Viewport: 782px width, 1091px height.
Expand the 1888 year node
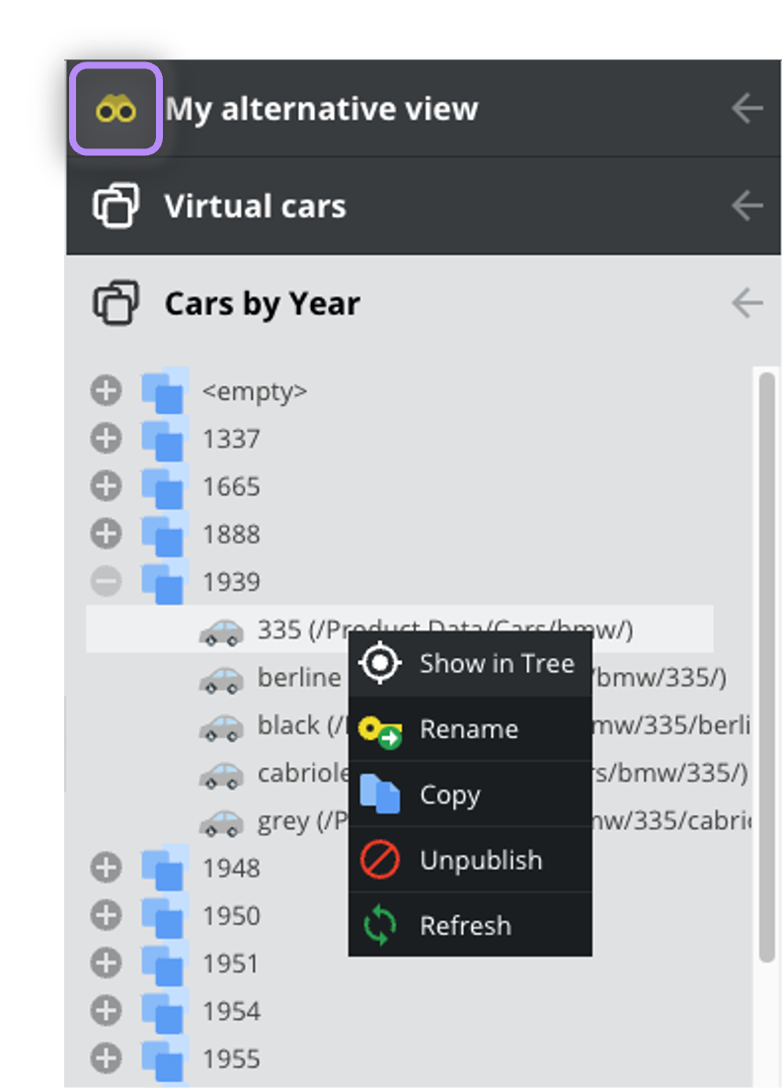pos(106,534)
